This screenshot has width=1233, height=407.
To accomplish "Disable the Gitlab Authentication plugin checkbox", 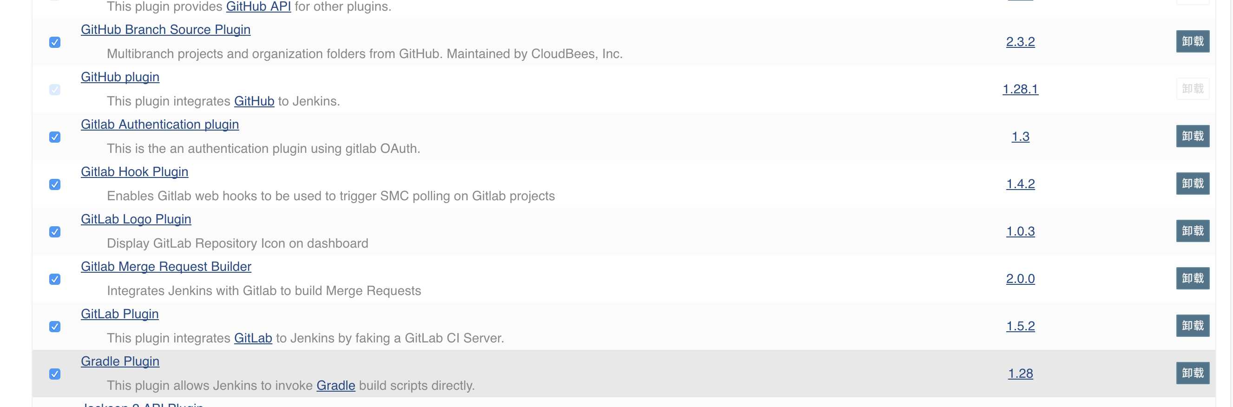I will pos(55,137).
